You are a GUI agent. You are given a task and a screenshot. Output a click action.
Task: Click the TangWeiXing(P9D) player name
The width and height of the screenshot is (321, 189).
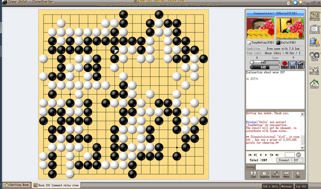pos(262,42)
